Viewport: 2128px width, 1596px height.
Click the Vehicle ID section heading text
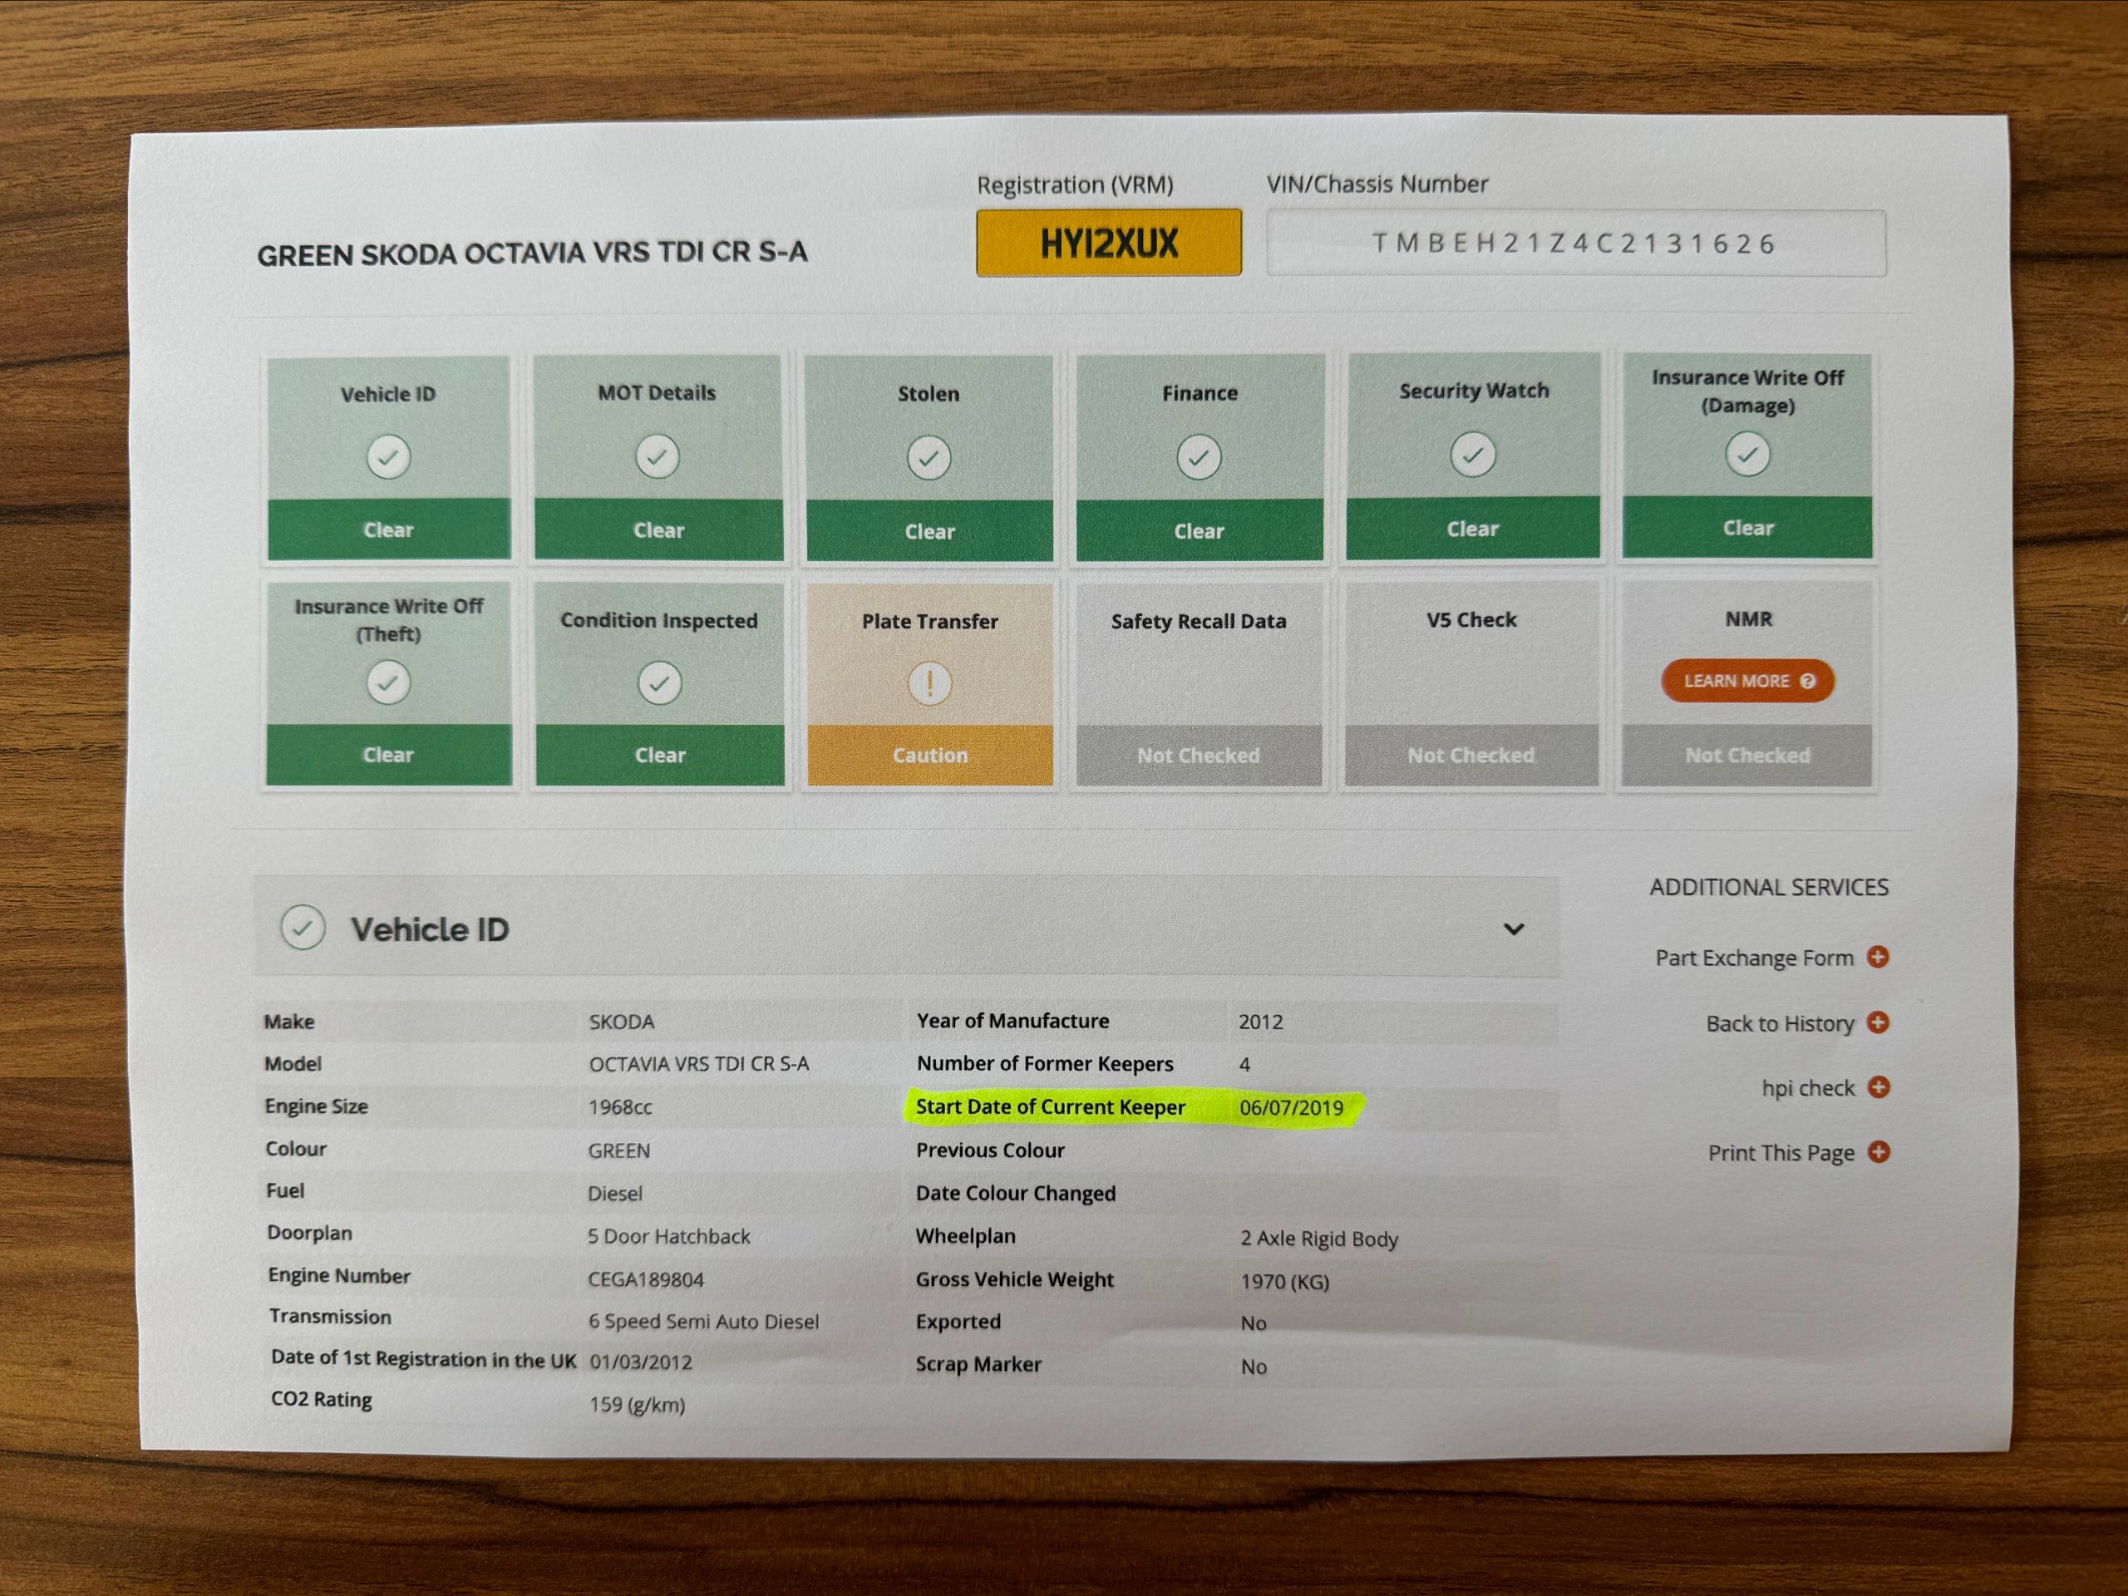coord(430,929)
